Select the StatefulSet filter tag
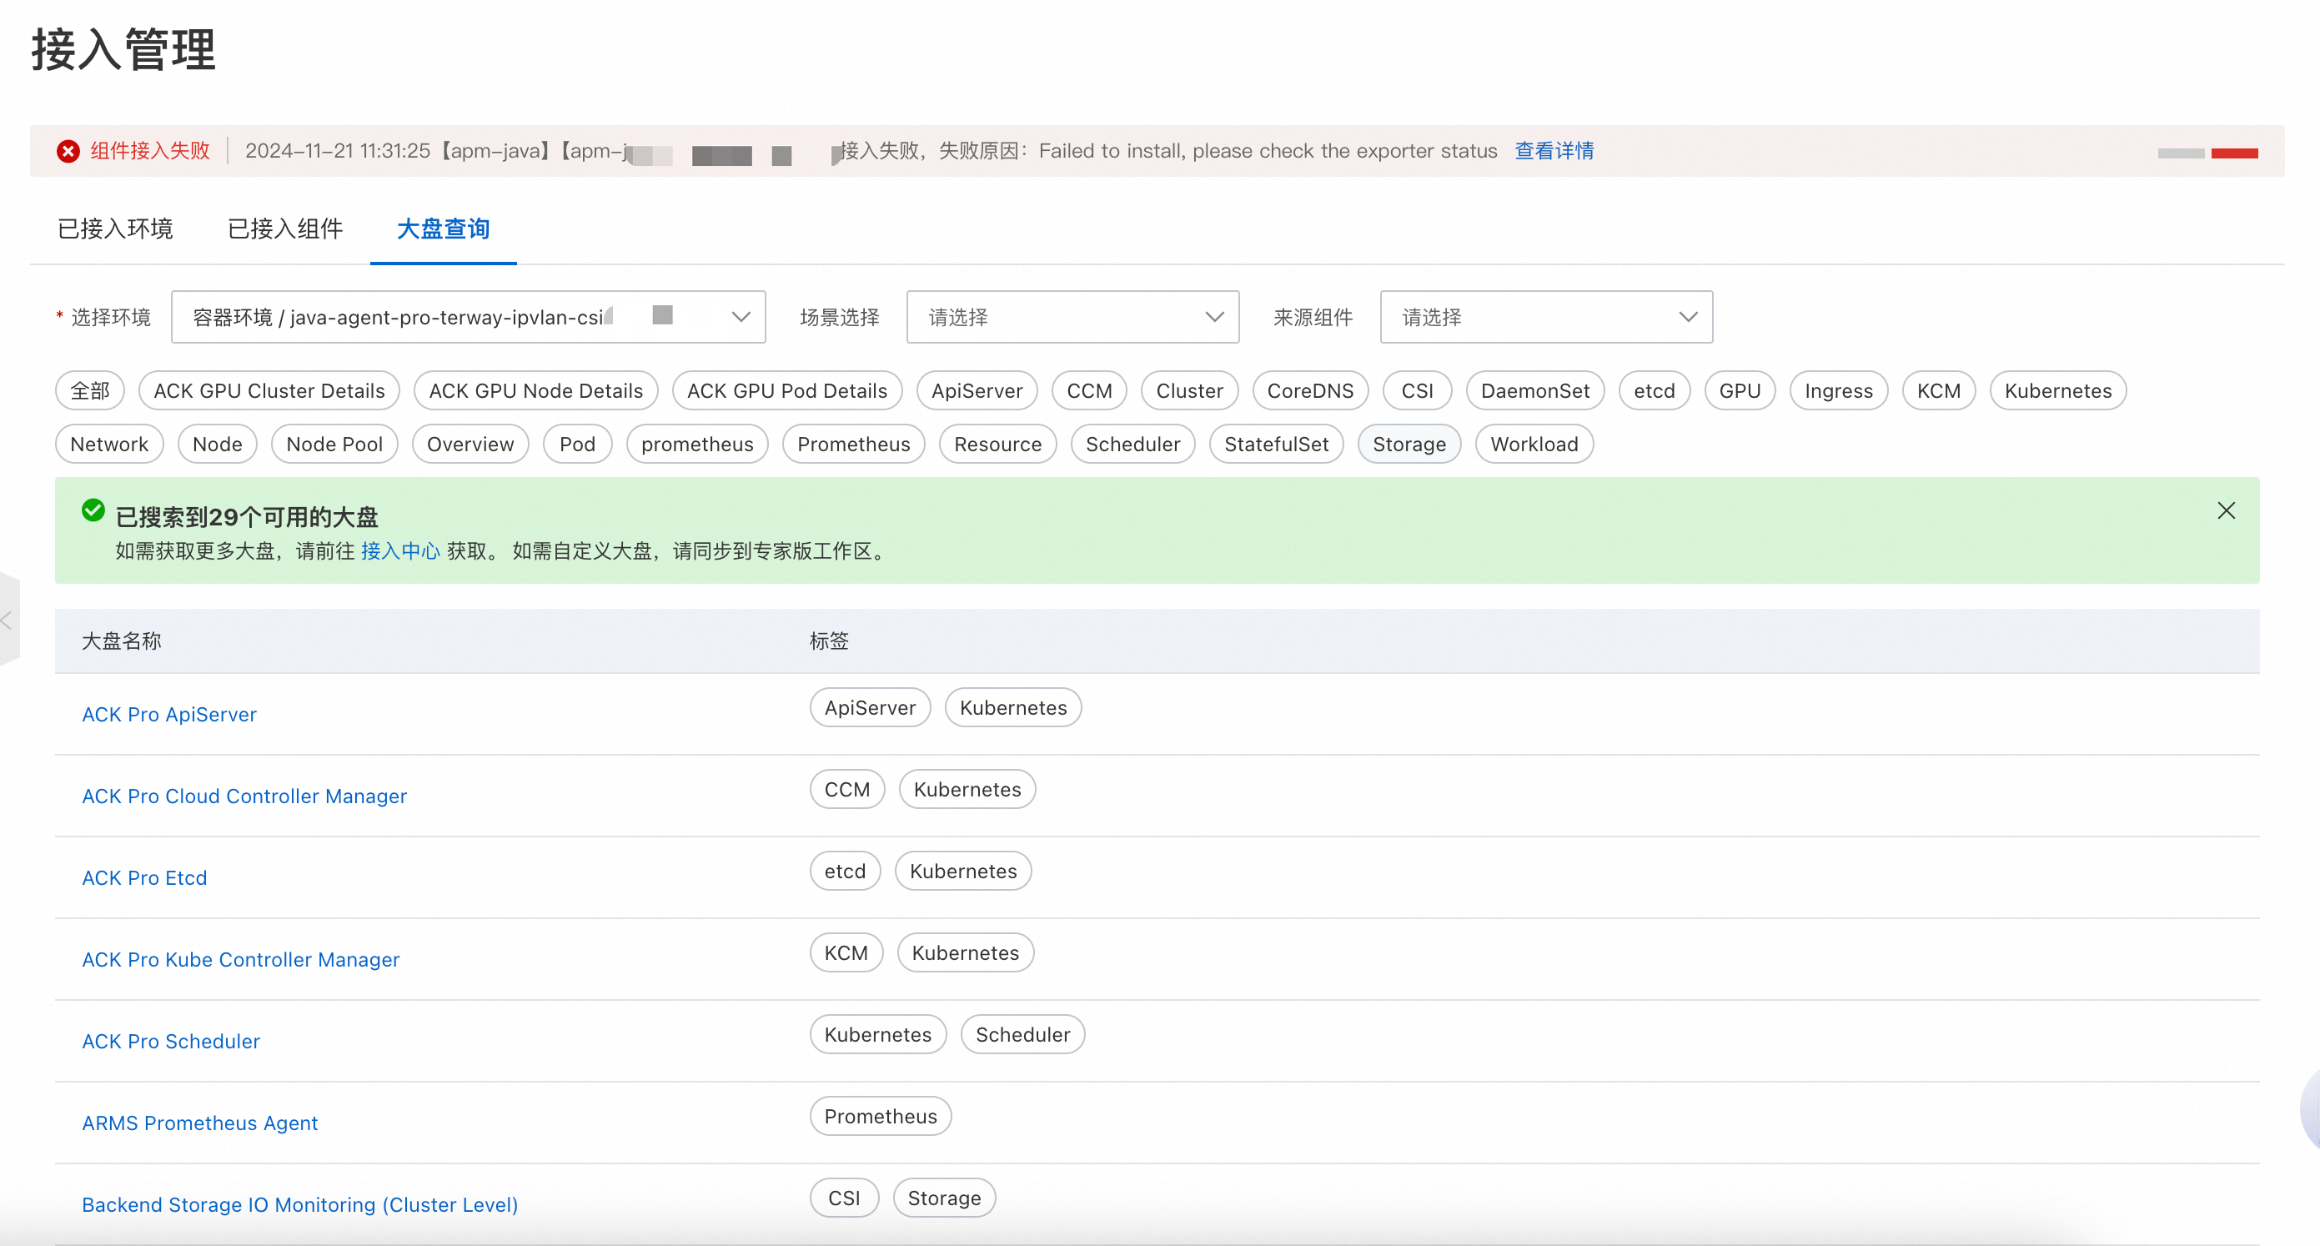This screenshot has height=1246, width=2320. tap(1276, 445)
